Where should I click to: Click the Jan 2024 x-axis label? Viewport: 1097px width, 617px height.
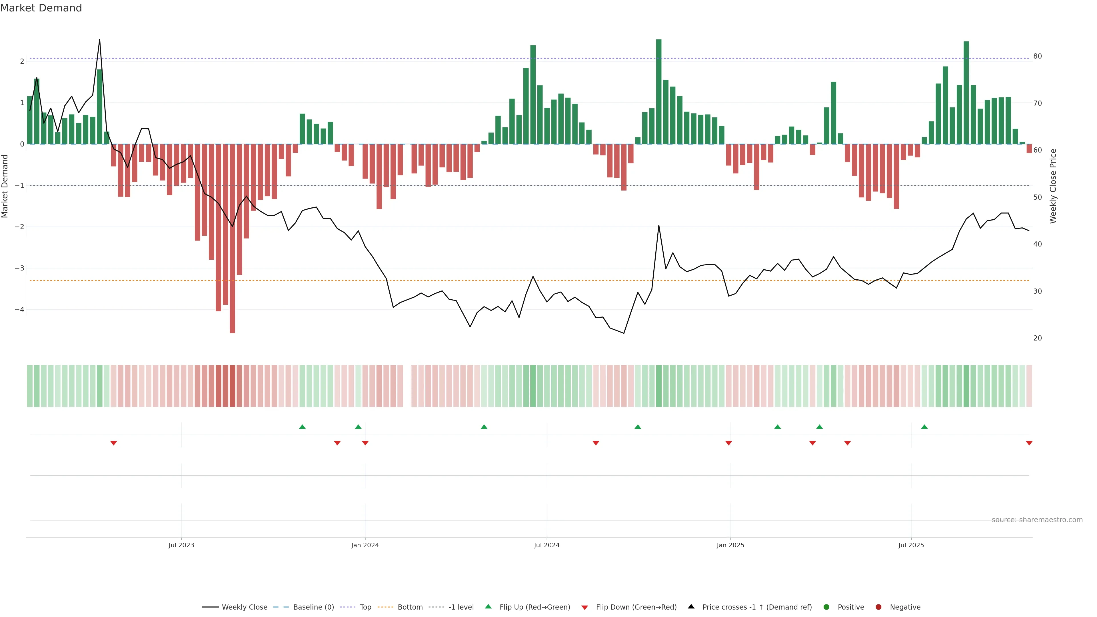point(365,545)
